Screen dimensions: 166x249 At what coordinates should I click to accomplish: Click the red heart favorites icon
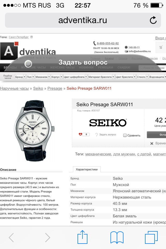(80, 134)
